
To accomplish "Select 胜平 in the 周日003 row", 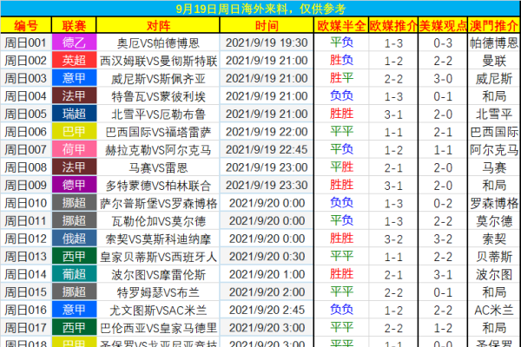I will point(341,78).
